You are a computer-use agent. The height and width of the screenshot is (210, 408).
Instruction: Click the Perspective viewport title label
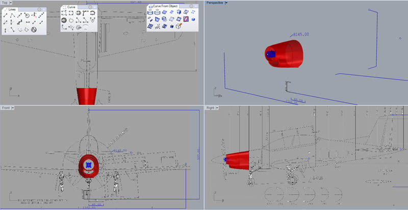tap(214, 3)
